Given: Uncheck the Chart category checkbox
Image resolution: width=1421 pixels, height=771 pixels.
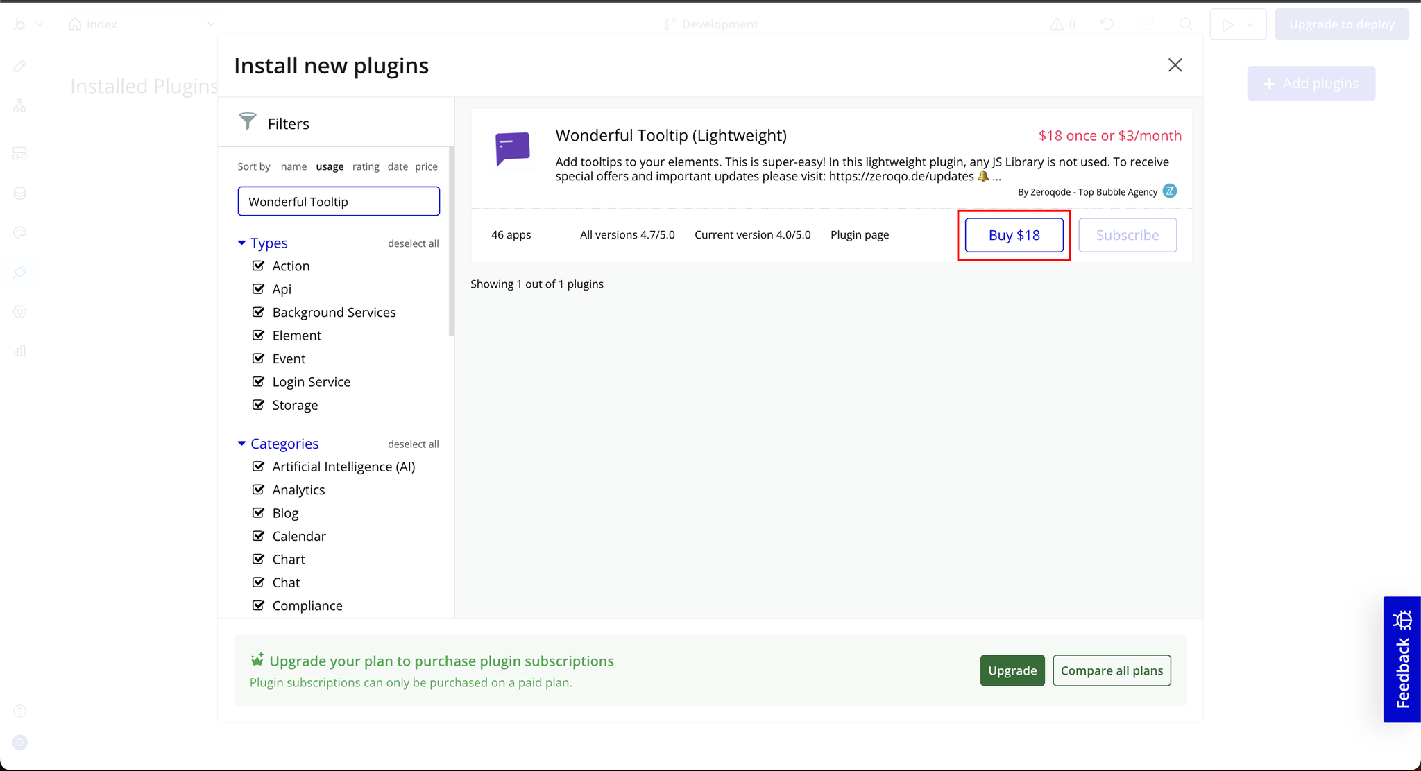Looking at the screenshot, I should 258,559.
